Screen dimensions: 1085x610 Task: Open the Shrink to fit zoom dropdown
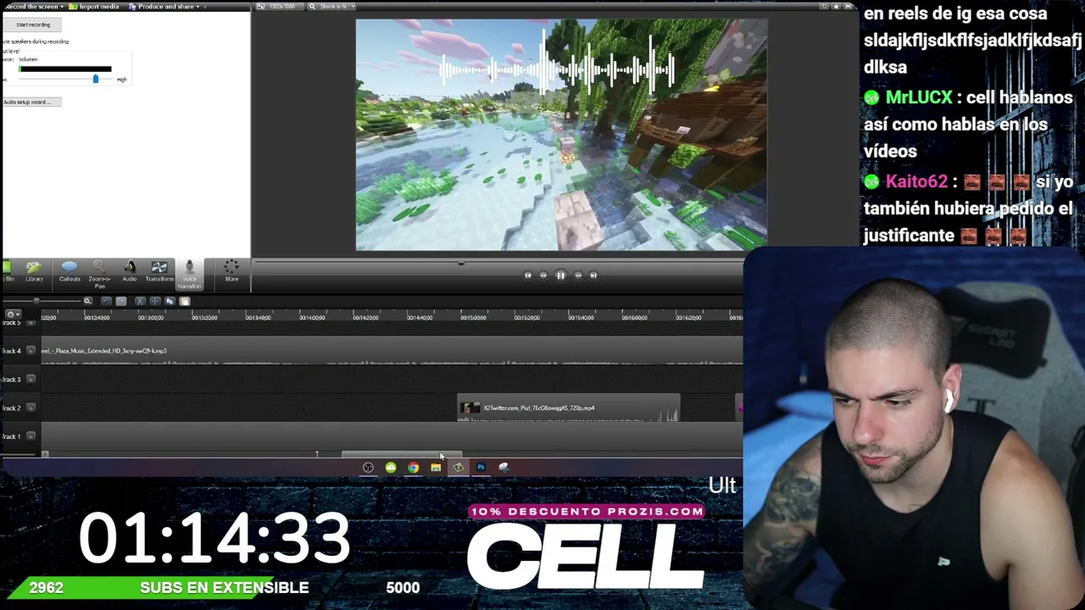click(331, 7)
